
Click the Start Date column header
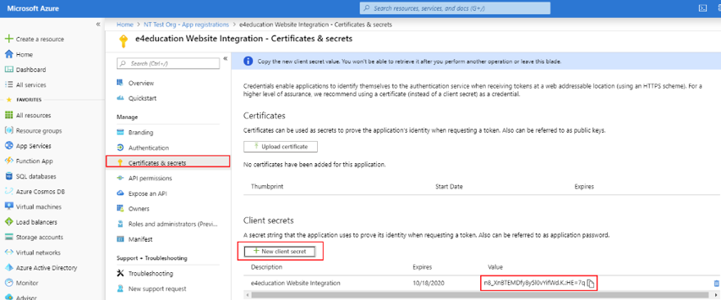coord(449,187)
